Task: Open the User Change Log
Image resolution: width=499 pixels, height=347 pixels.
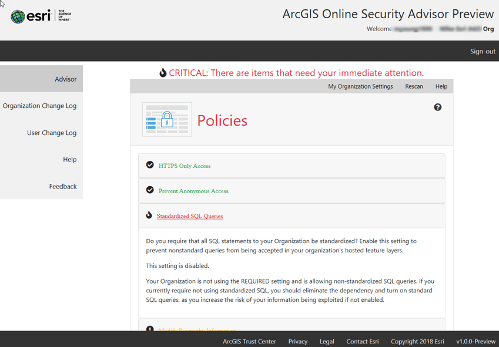Action: (x=41, y=133)
